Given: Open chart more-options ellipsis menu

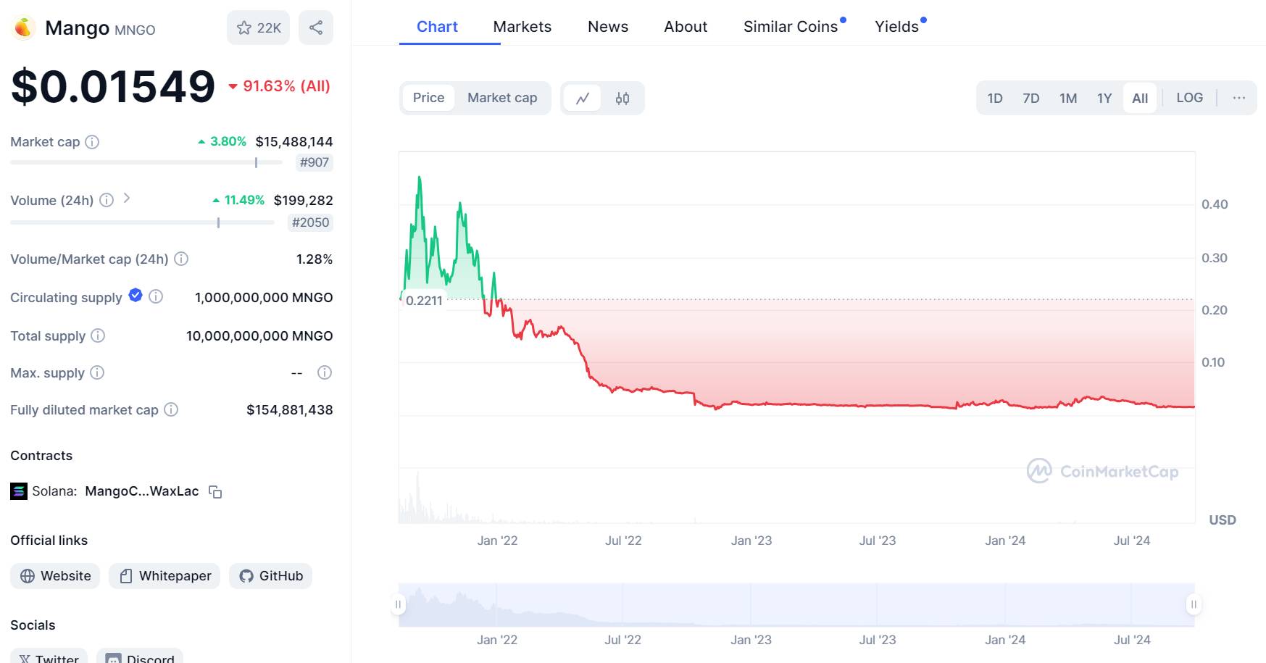Looking at the screenshot, I should [x=1239, y=98].
